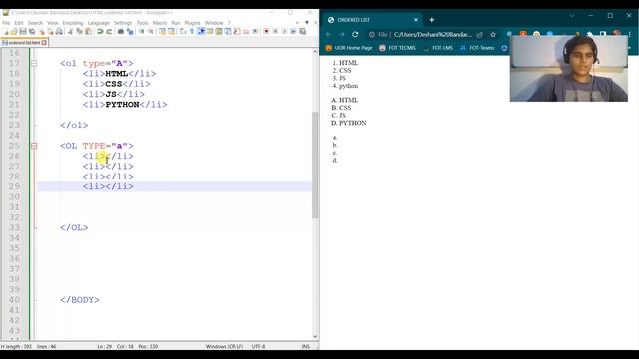Toggle INS mode in Notepad++ status bar
The height and width of the screenshot is (359, 639).
[x=305, y=346]
